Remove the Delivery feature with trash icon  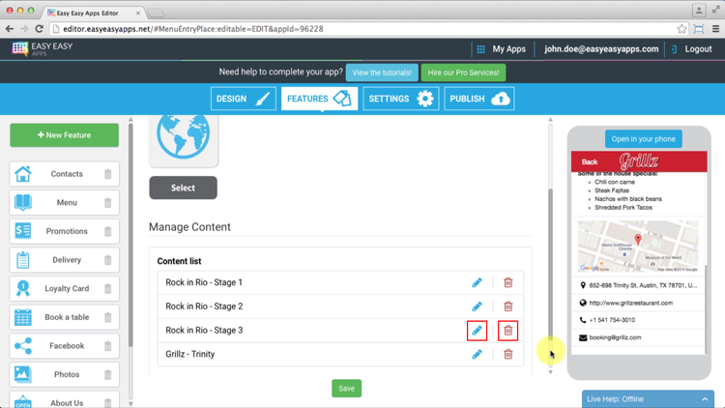tap(107, 260)
